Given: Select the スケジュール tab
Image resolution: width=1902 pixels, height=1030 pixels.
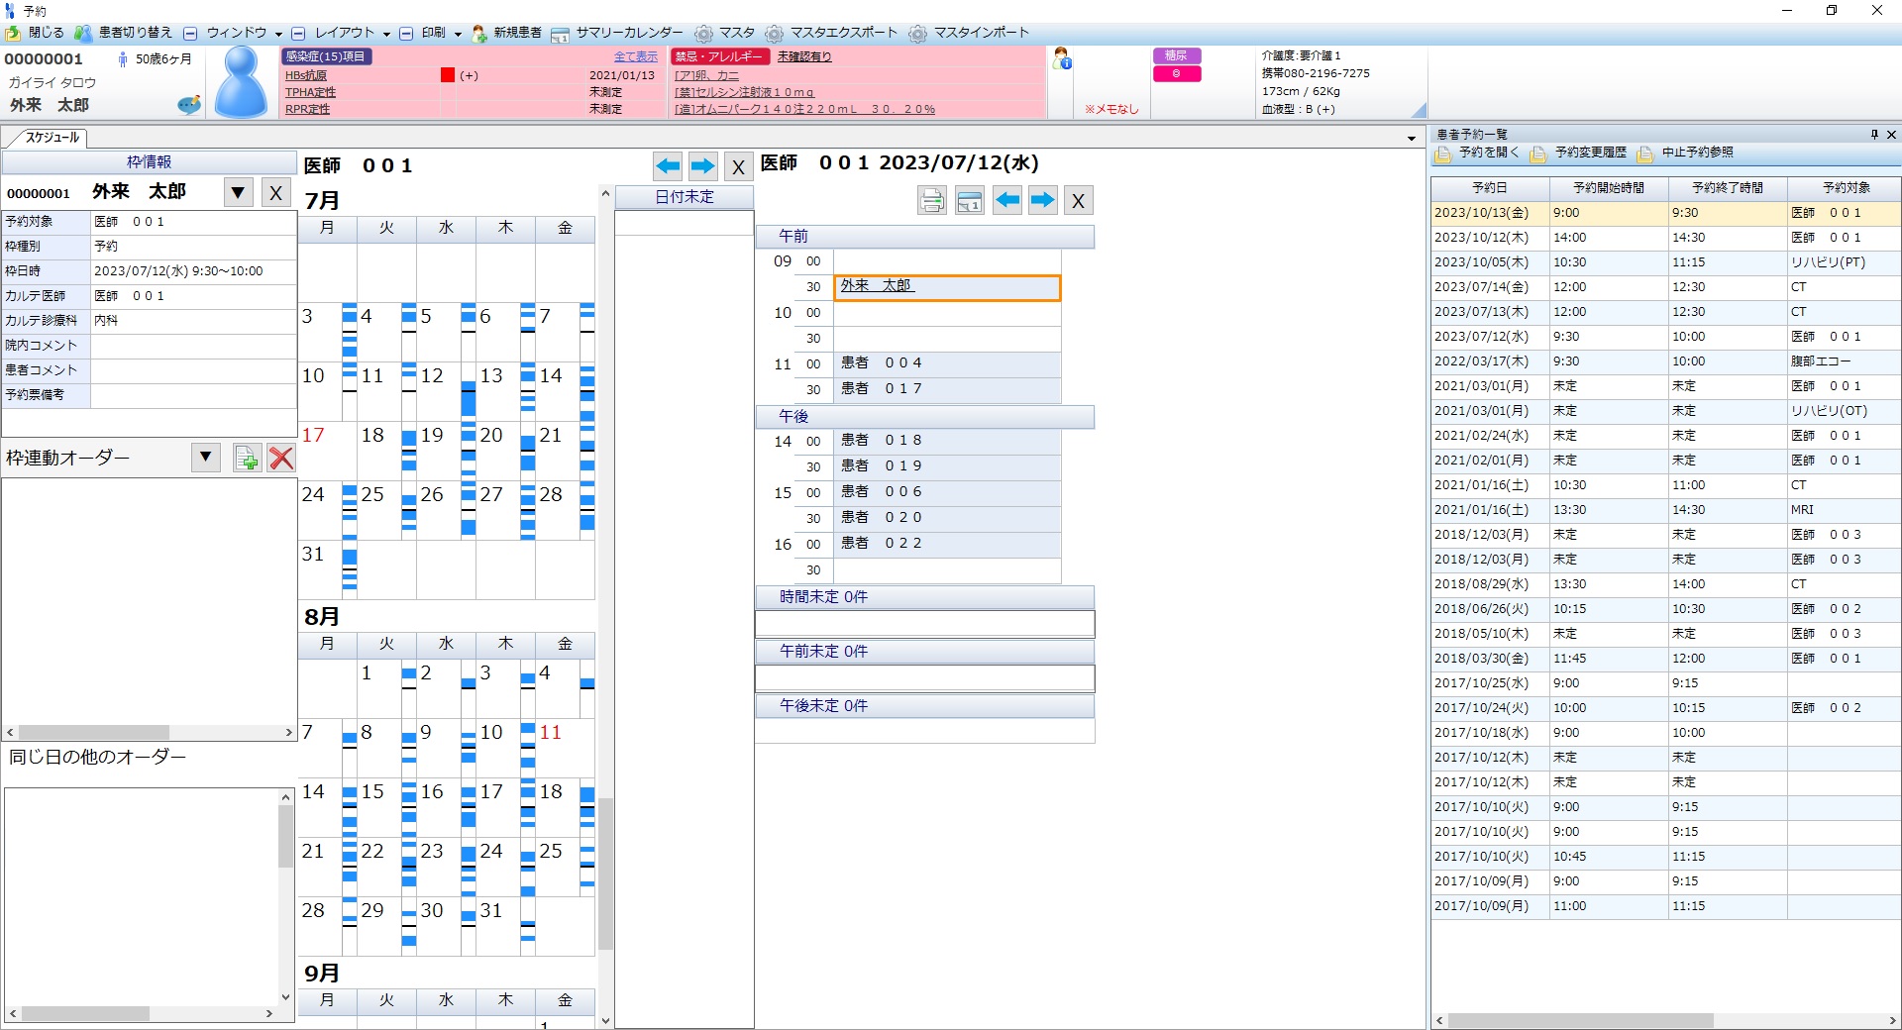Looking at the screenshot, I should 52,138.
